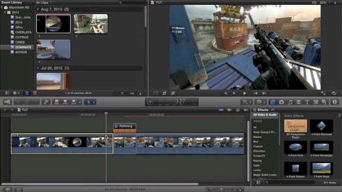Collapse the 2013 folder triangle

(x=5, y=12)
